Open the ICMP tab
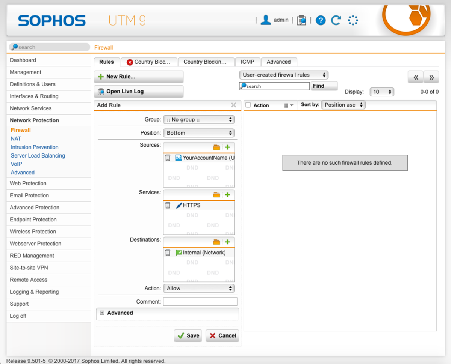Image resolution: width=451 pixels, height=364 pixels. point(248,62)
